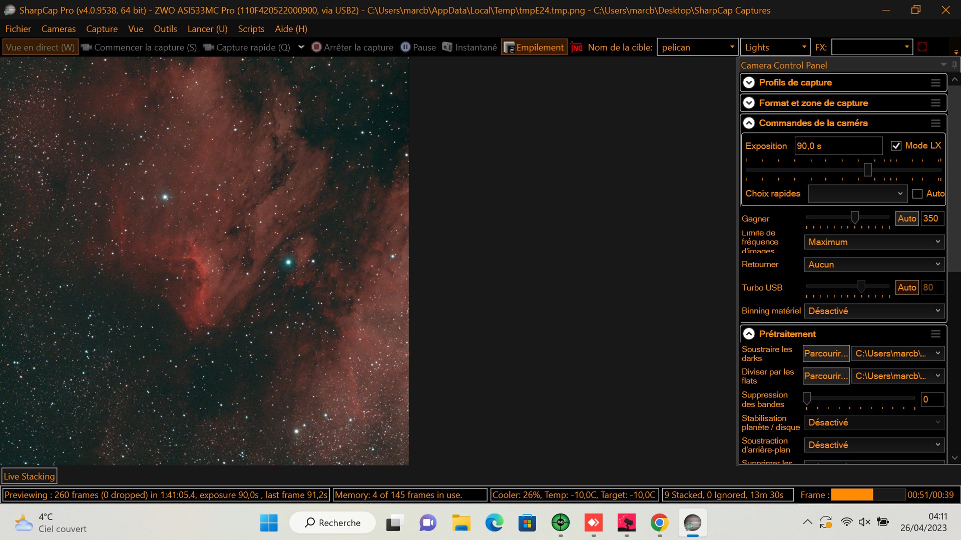Click the Live Stacking tab button
Viewport: 961px width, 540px height.
tap(29, 476)
